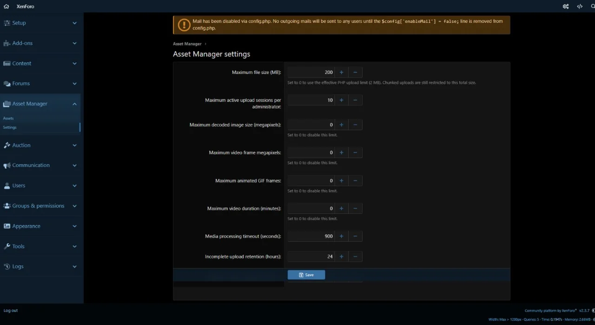Screen dimensions: 595x325
Task: Open the Setup menu label
Action: [19, 23]
